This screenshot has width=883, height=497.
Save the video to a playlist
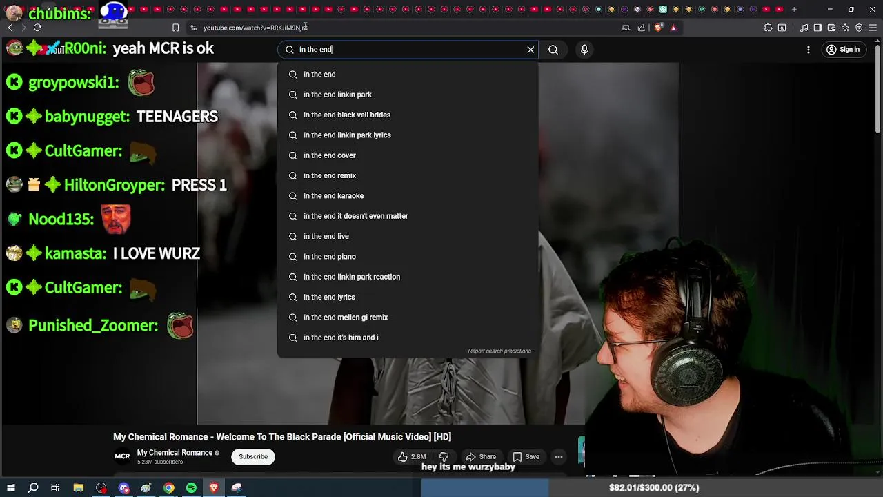[x=526, y=456]
